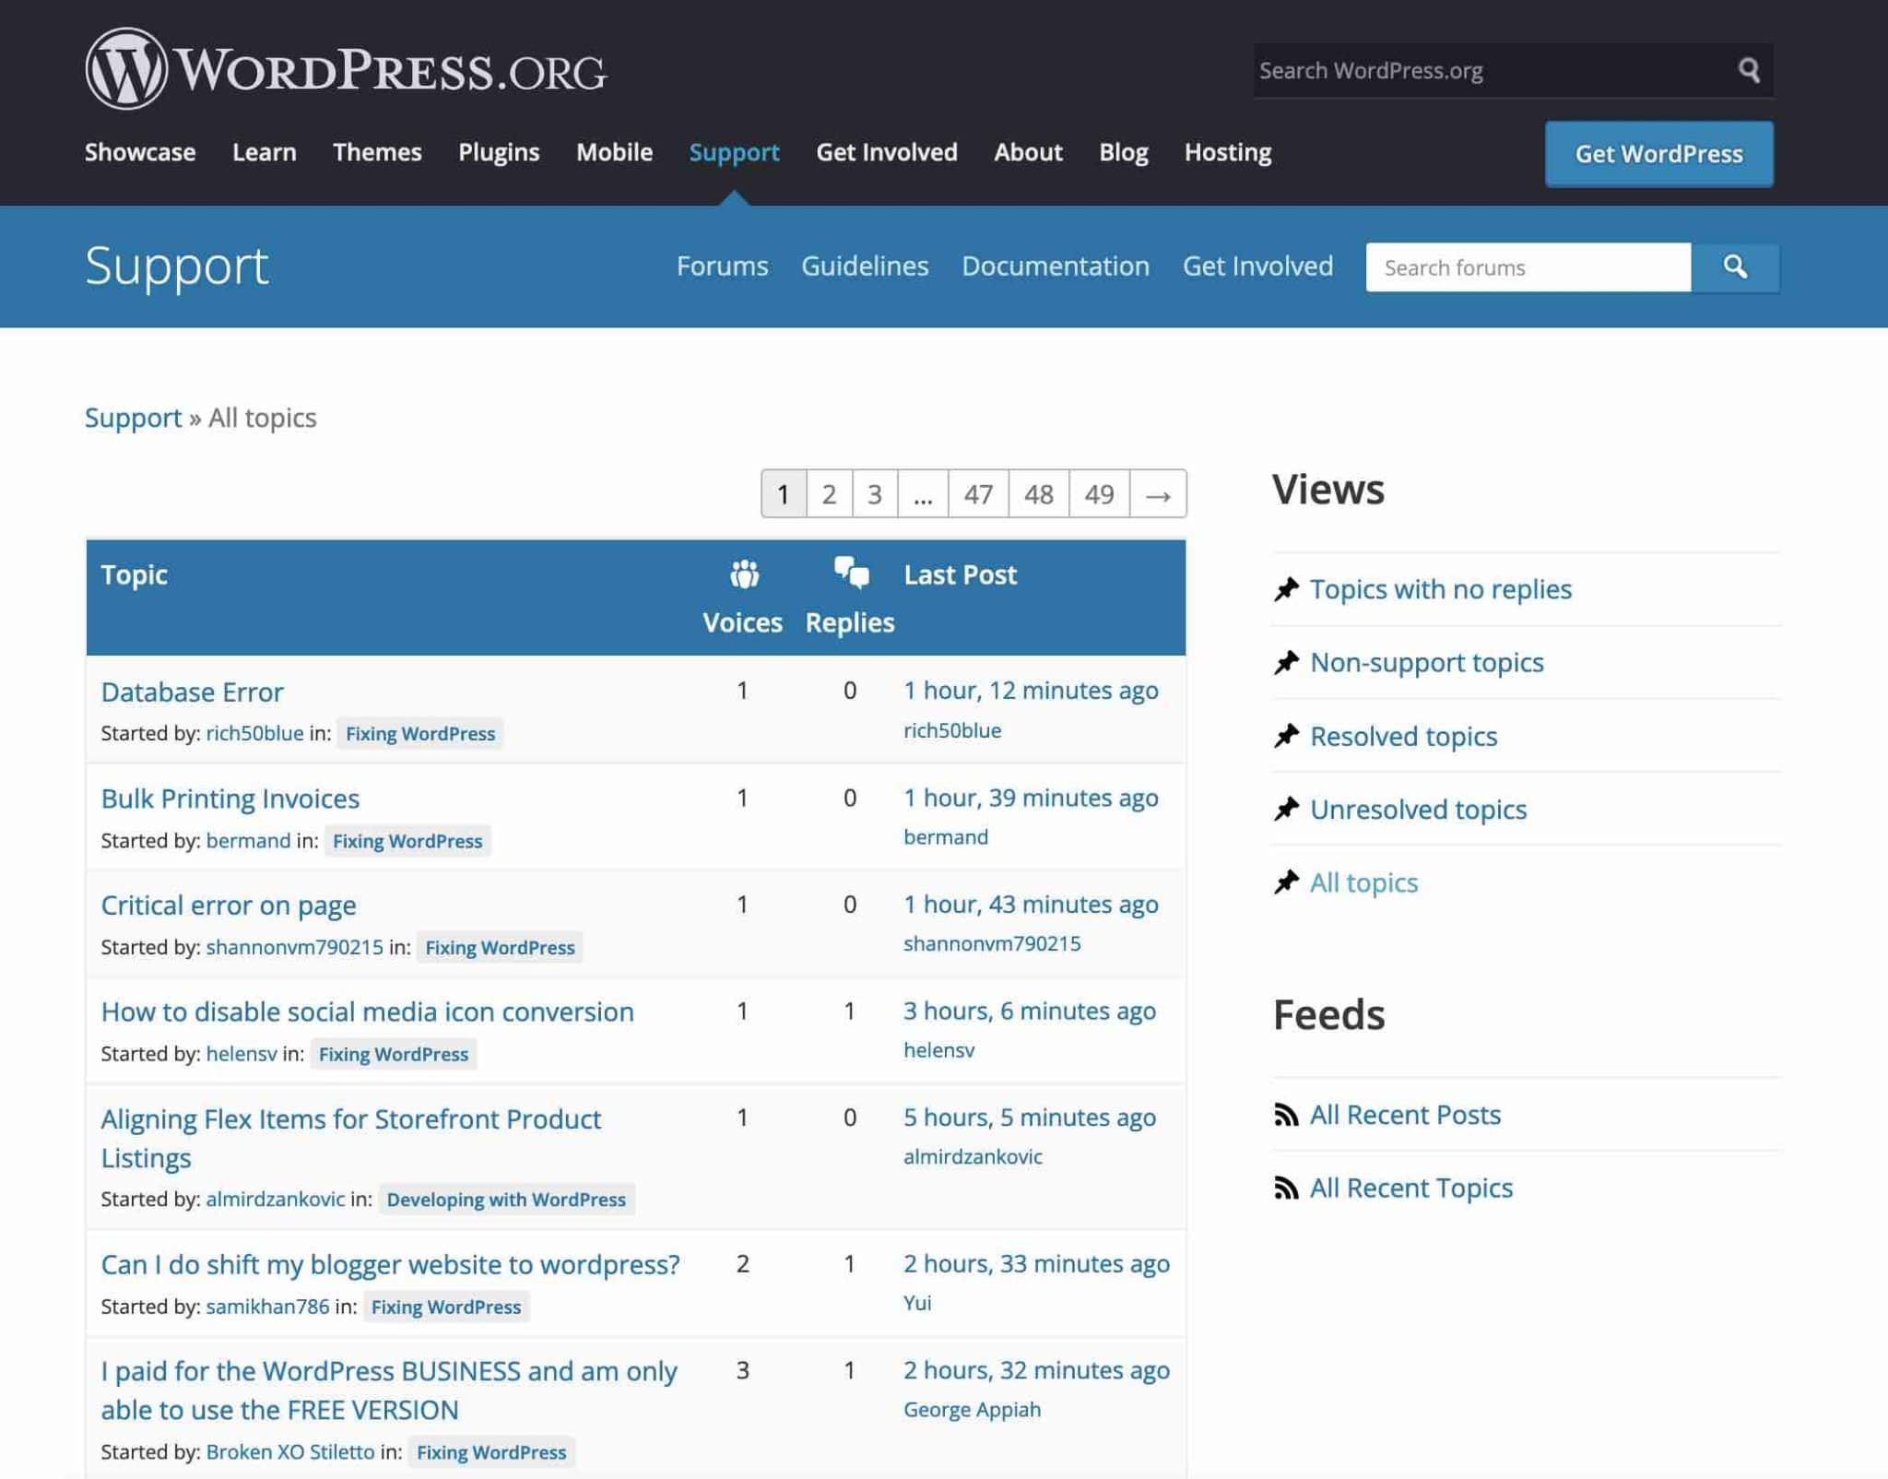Open the All topics view link
Viewport: 1888px width, 1479px height.
(1363, 882)
